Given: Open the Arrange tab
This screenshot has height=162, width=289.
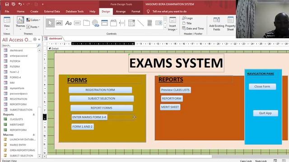Looking at the screenshot, I should (x=121, y=11).
